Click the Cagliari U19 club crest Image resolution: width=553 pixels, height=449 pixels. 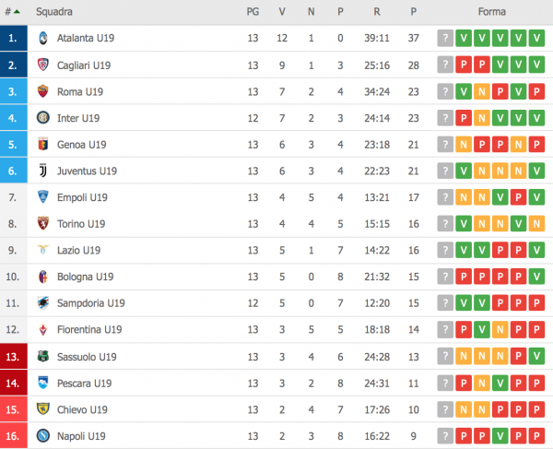(x=42, y=65)
